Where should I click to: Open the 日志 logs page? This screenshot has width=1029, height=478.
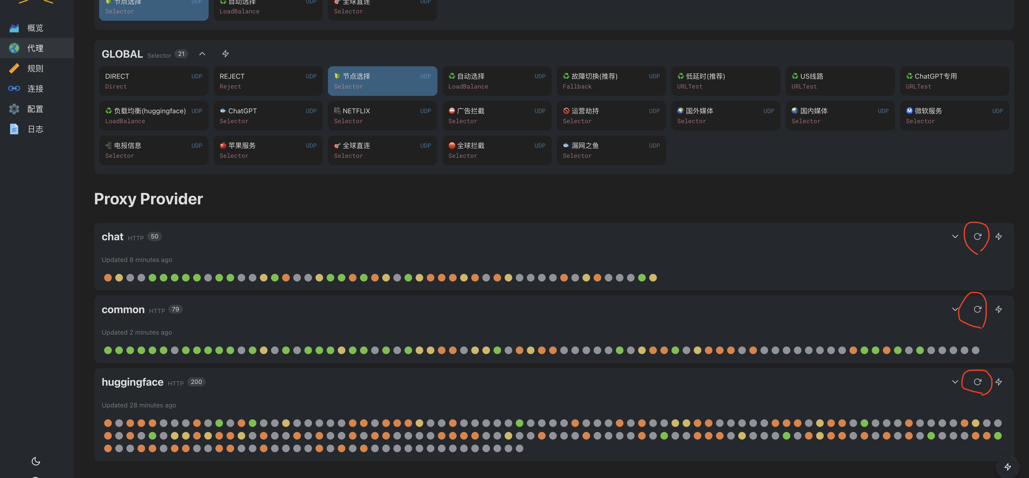[x=35, y=129]
